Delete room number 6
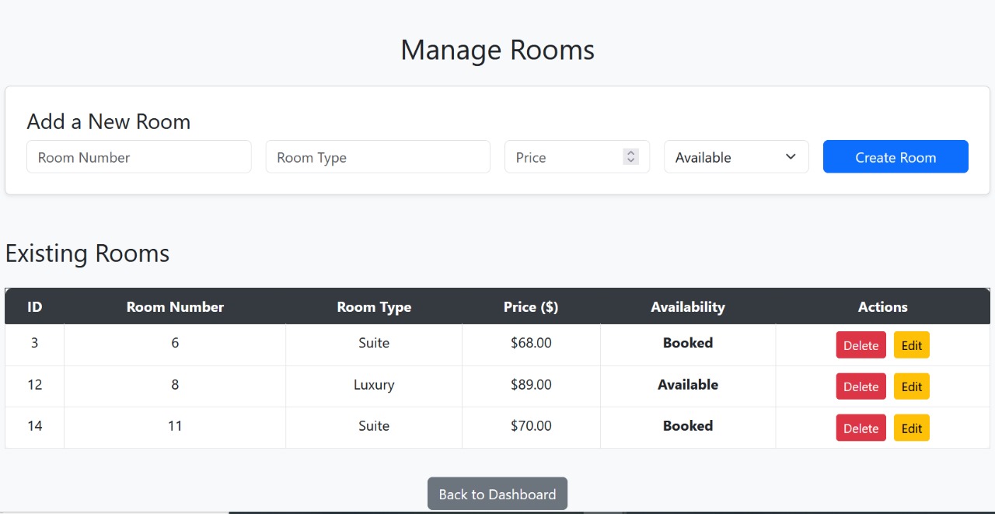This screenshot has width=995, height=514. coord(861,345)
